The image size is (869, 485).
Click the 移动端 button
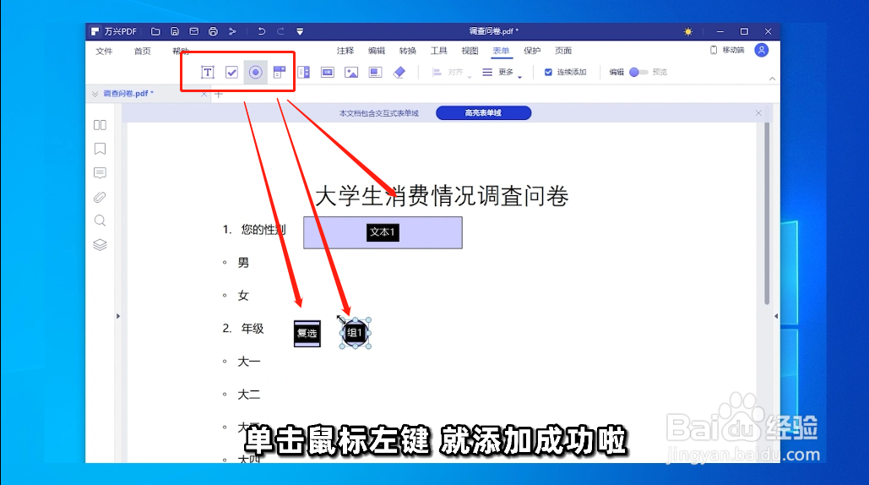[727, 51]
